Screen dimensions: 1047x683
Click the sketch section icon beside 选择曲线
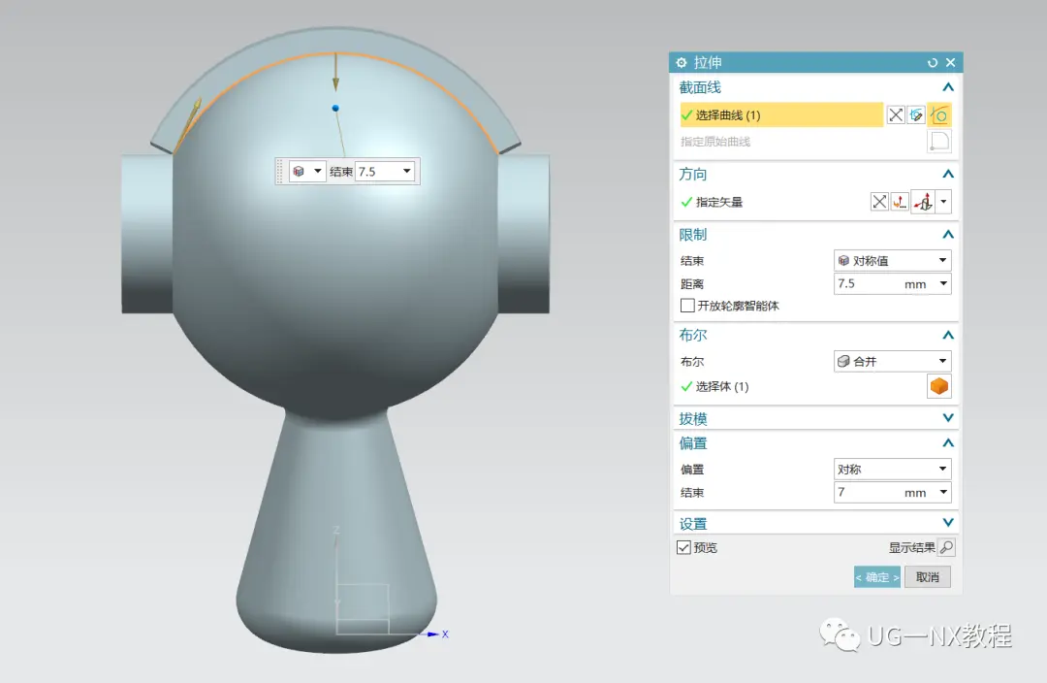pyautogui.click(x=916, y=114)
